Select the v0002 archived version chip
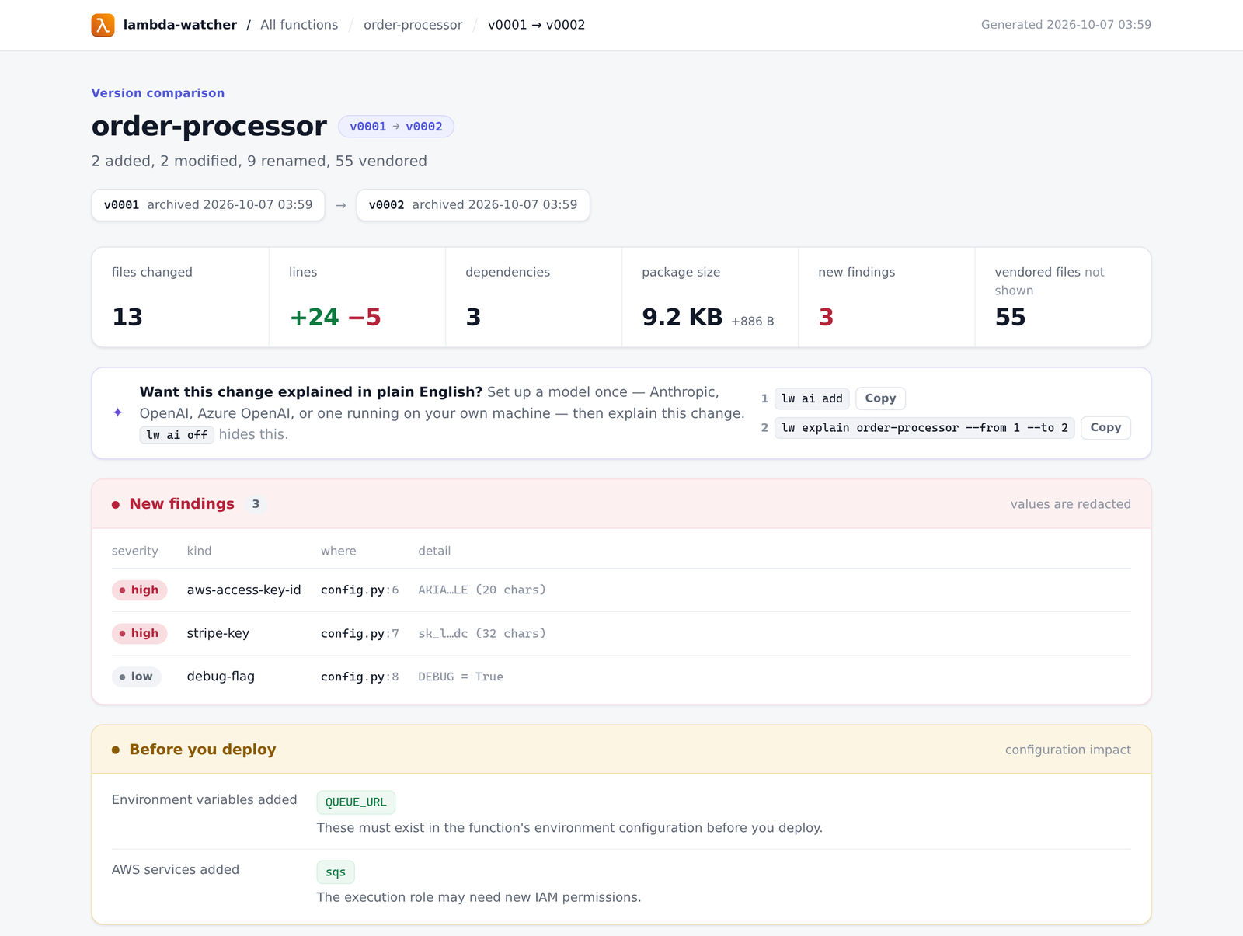The width and height of the screenshot is (1243, 936). tap(473, 205)
